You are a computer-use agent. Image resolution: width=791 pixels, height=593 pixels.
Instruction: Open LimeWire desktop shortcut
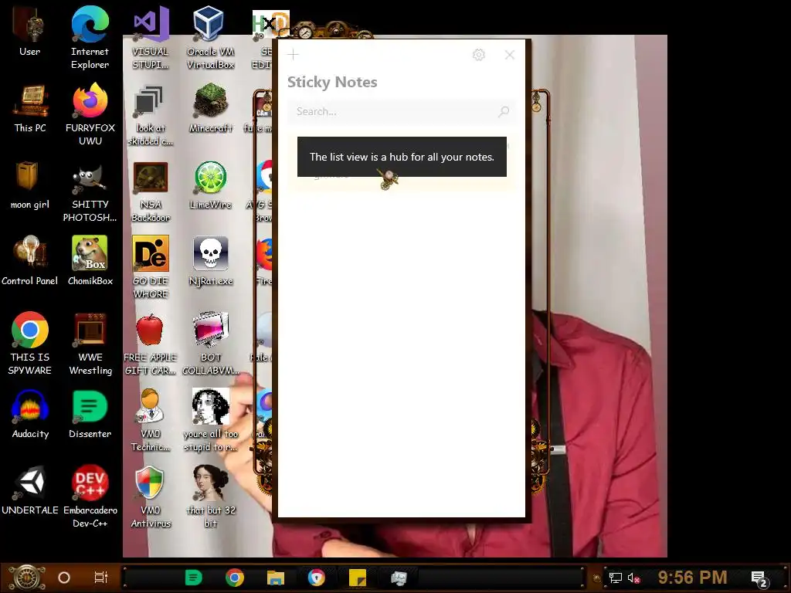click(x=210, y=185)
